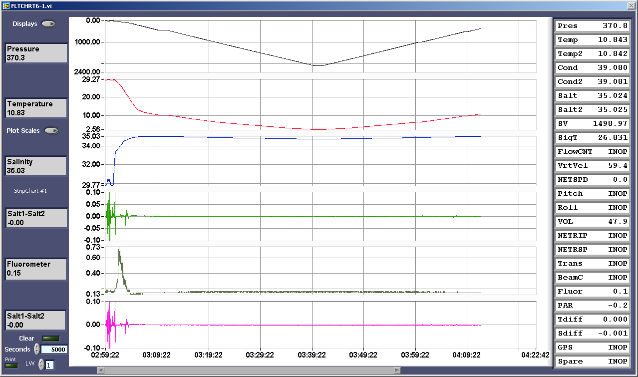The width and height of the screenshot is (638, 377).
Task: Click the Clear button LED
Action: pos(51,339)
